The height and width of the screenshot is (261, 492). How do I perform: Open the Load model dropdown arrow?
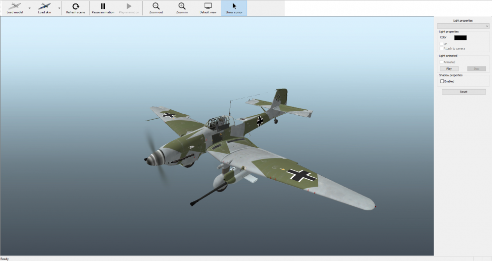(x=30, y=8)
